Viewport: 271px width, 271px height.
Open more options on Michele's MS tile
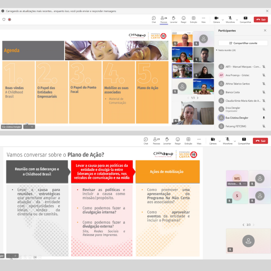coord(245,184)
